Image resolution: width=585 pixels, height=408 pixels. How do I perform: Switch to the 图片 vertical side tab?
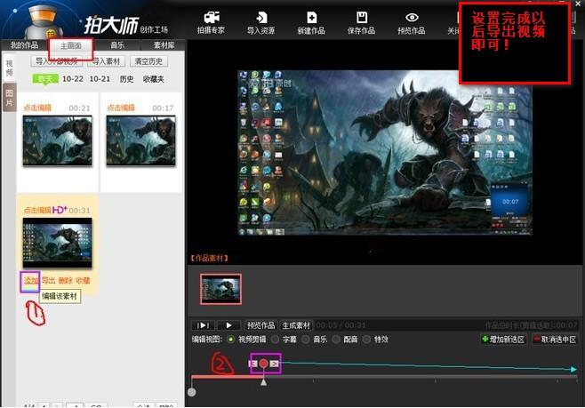[x=9, y=98]
